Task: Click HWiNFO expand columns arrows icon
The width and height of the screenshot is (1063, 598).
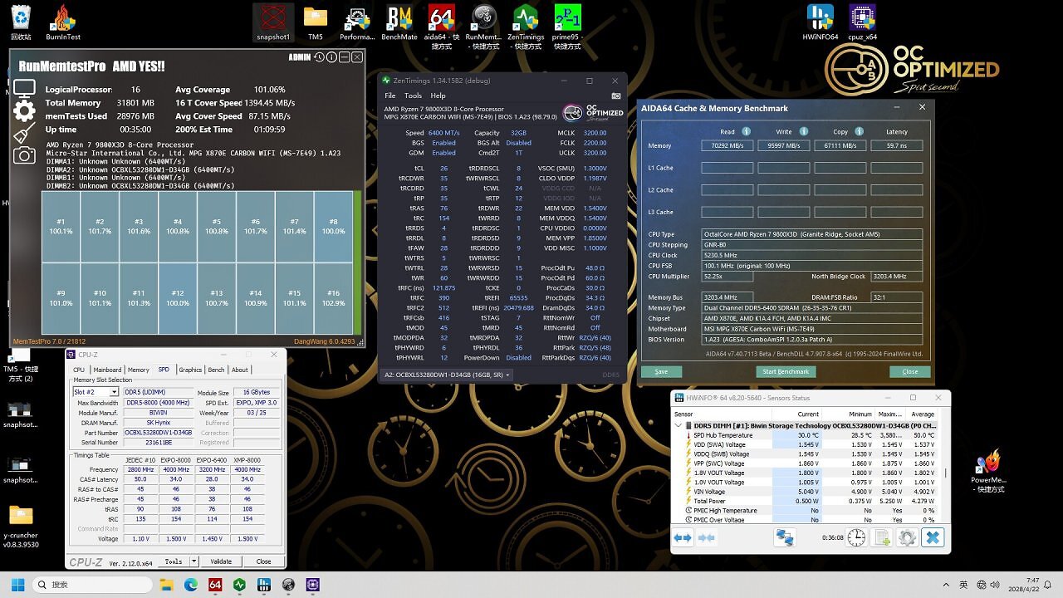Action: pos(683,537)
